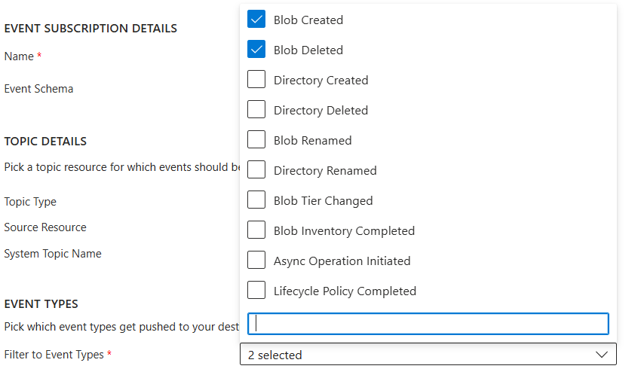Viewport: 644px width, 378px height.
Task: Check the Blob Renamed option box
Action: (256, 140)
